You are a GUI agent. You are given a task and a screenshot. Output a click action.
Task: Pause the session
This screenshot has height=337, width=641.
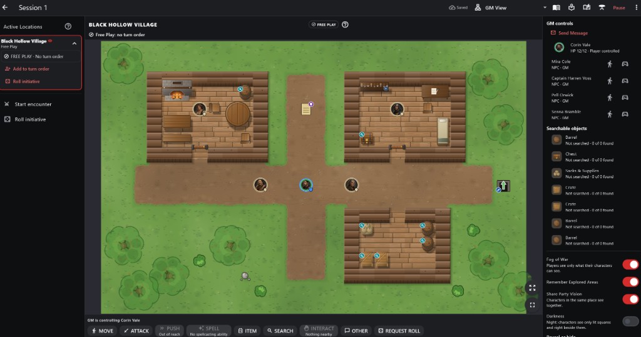coord(619,8)
